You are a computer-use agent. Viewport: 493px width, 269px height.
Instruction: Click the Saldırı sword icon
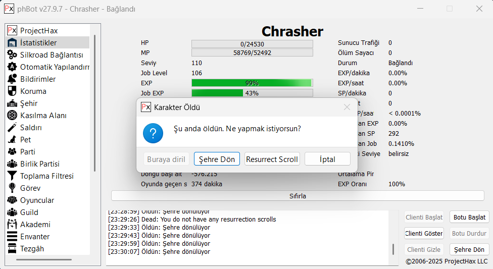click(12, 128)
